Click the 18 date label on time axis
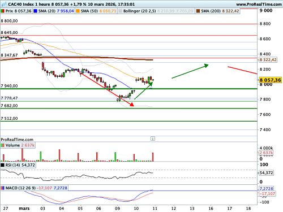The width and height of the screenshot is (283, 212). [x=248, y=209]
